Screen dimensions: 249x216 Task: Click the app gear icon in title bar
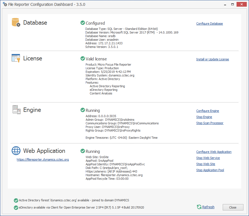tap(5, 4)
